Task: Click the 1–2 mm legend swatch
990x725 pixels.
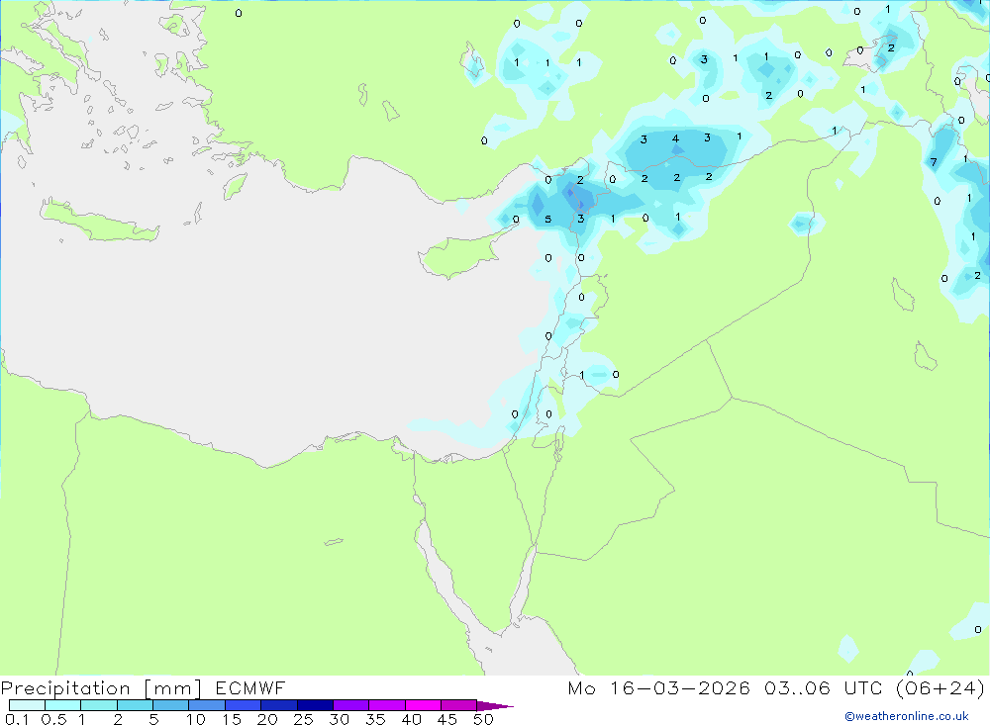Action: click(99, 705)
